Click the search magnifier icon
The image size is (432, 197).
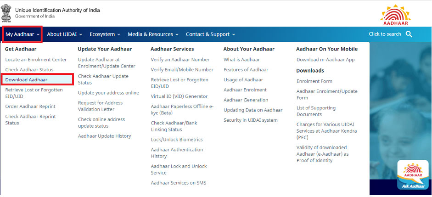point(409,34)
